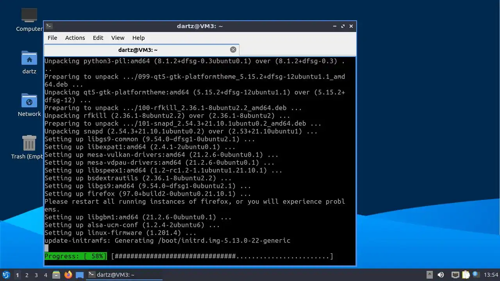Close the terminal window

[x=351, y=26]
